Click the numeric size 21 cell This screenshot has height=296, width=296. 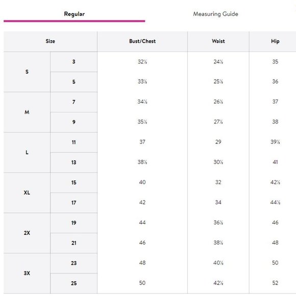point(74,243)
